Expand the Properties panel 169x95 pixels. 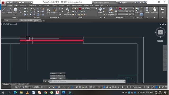pyautogui.click(x=120, y=17)
